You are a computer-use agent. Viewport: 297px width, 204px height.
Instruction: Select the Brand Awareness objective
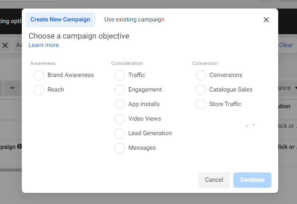pos(39,75)
